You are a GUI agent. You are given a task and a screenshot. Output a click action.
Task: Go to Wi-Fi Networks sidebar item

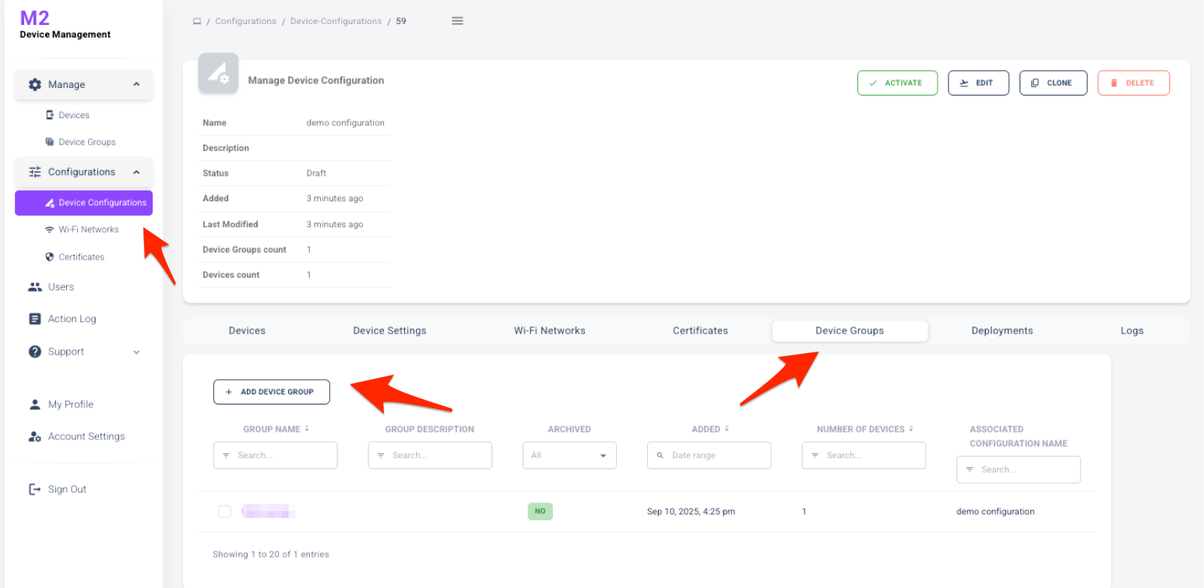coord(88,229)
